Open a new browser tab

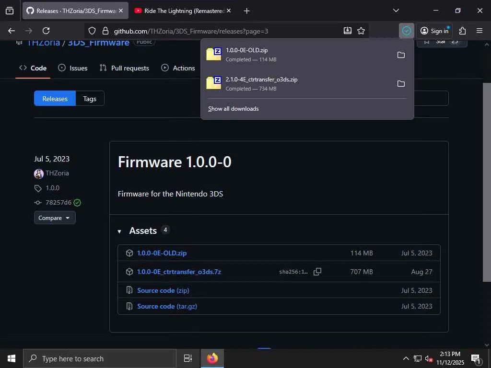pyautogui.click(x=246, y=11)
